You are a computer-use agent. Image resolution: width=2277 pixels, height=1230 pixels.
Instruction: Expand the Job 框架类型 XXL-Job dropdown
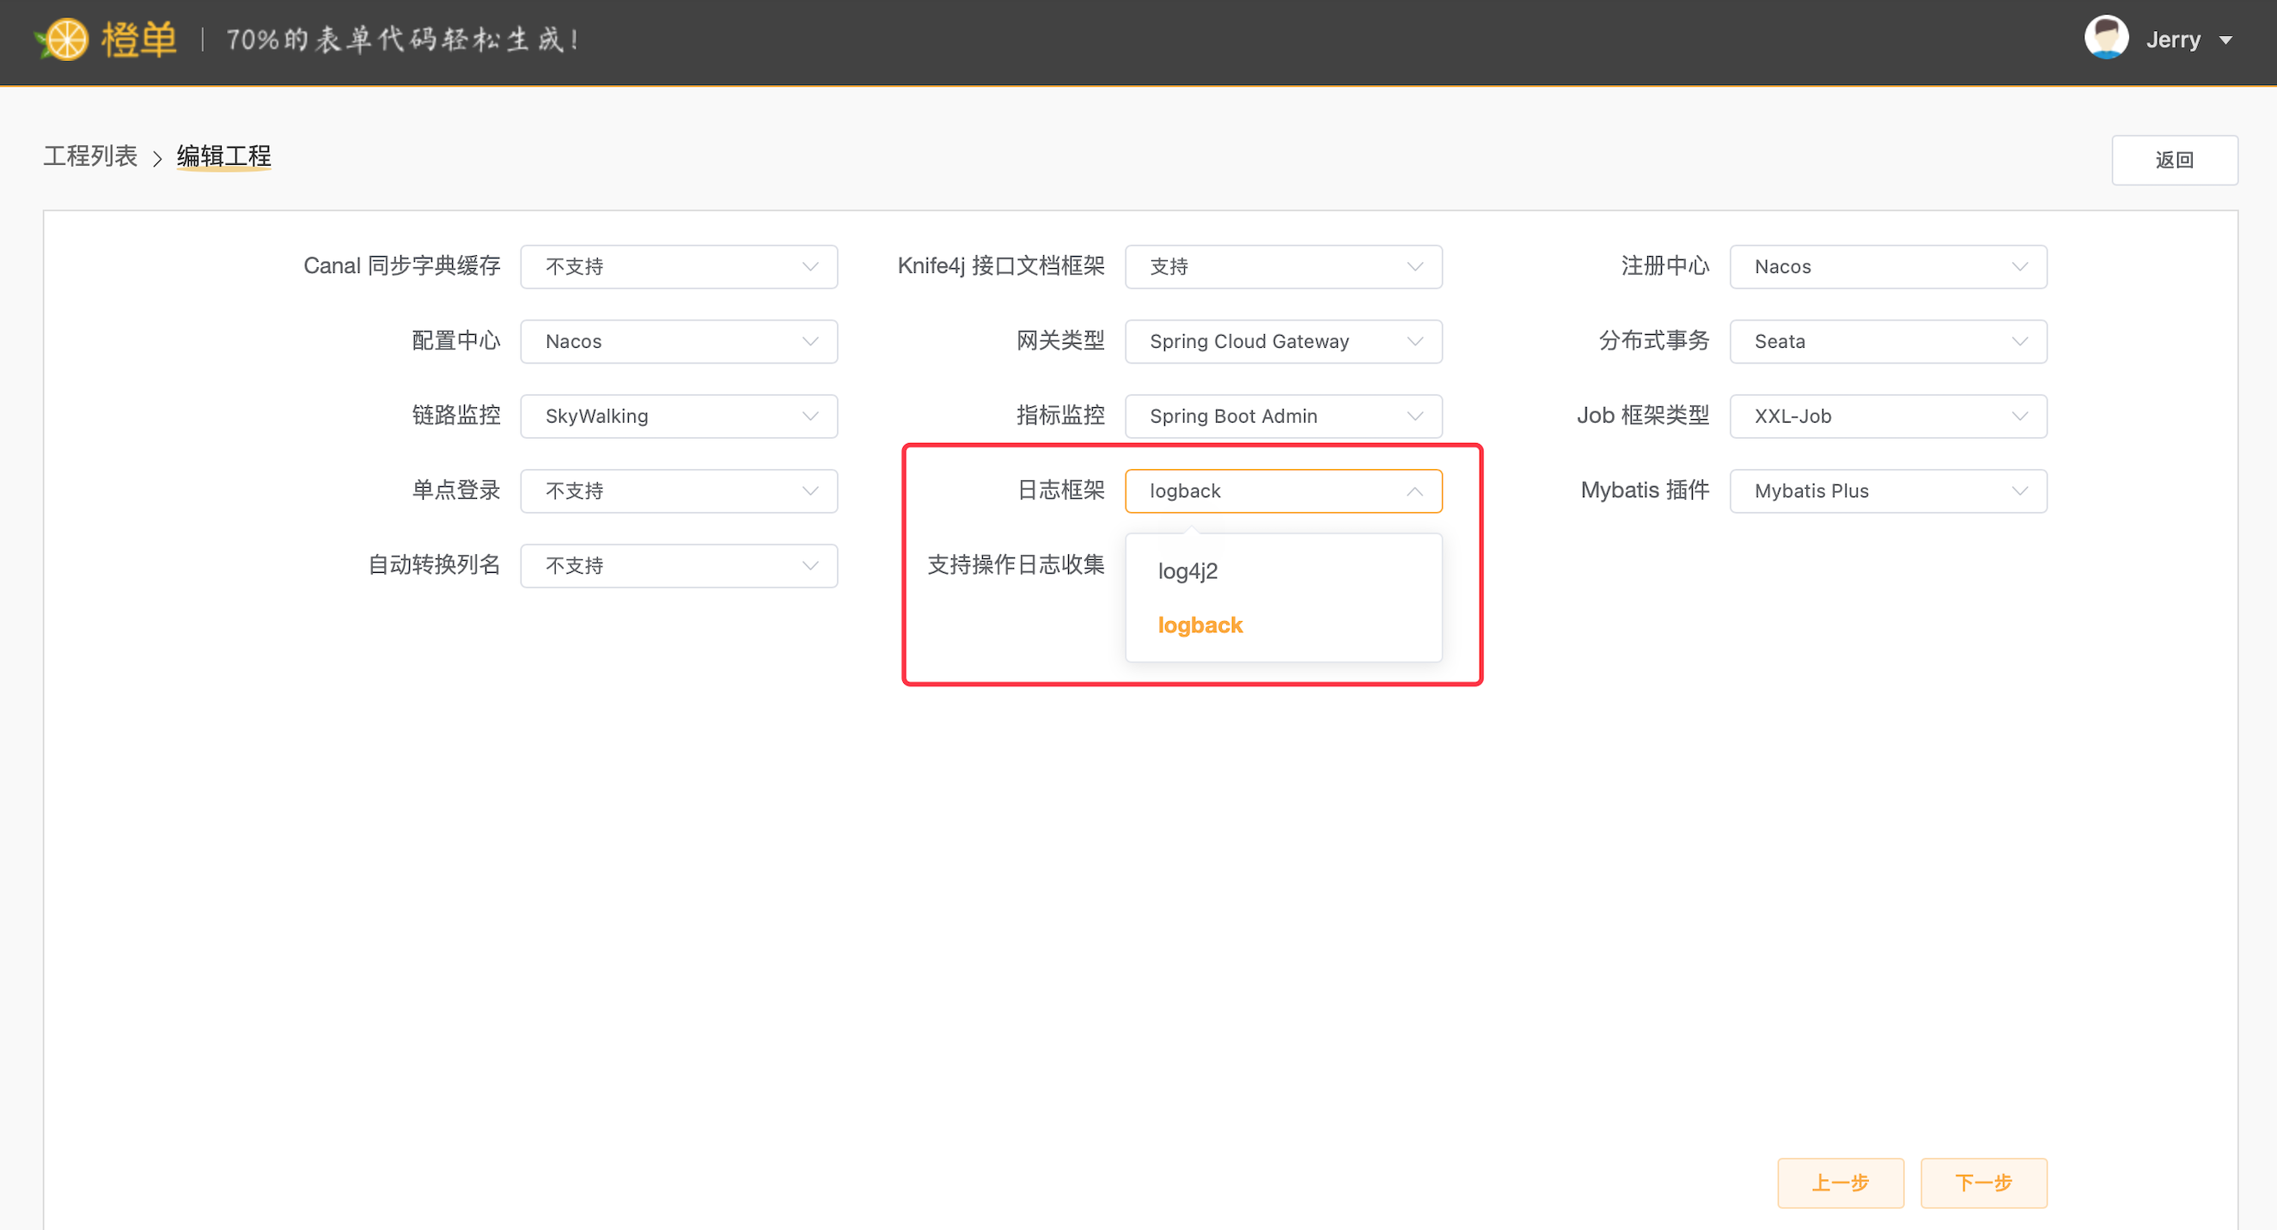point(1887,417)
